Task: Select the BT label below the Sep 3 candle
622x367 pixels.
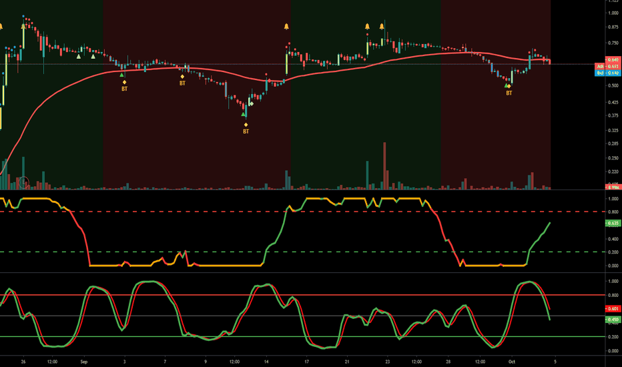Action: tap(125, 89)
